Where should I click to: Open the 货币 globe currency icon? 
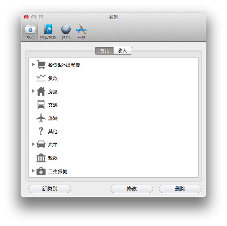pyautogui.click(x=66, y=32)
